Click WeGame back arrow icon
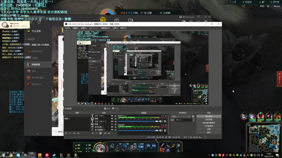This screenshot has width=282, height=158. tap(32, 22)
